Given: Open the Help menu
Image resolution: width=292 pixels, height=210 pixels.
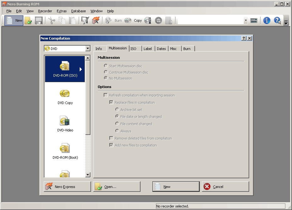Looking at the screenshot, I should [x=111, y=11].
